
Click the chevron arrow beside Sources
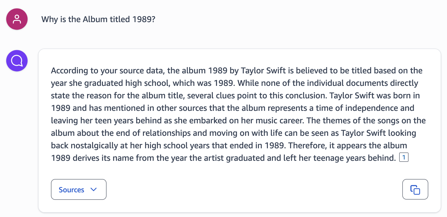[x=94, y=189]
